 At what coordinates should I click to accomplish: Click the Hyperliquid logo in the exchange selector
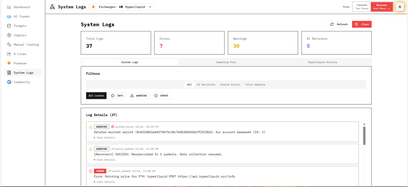point(121,7)
